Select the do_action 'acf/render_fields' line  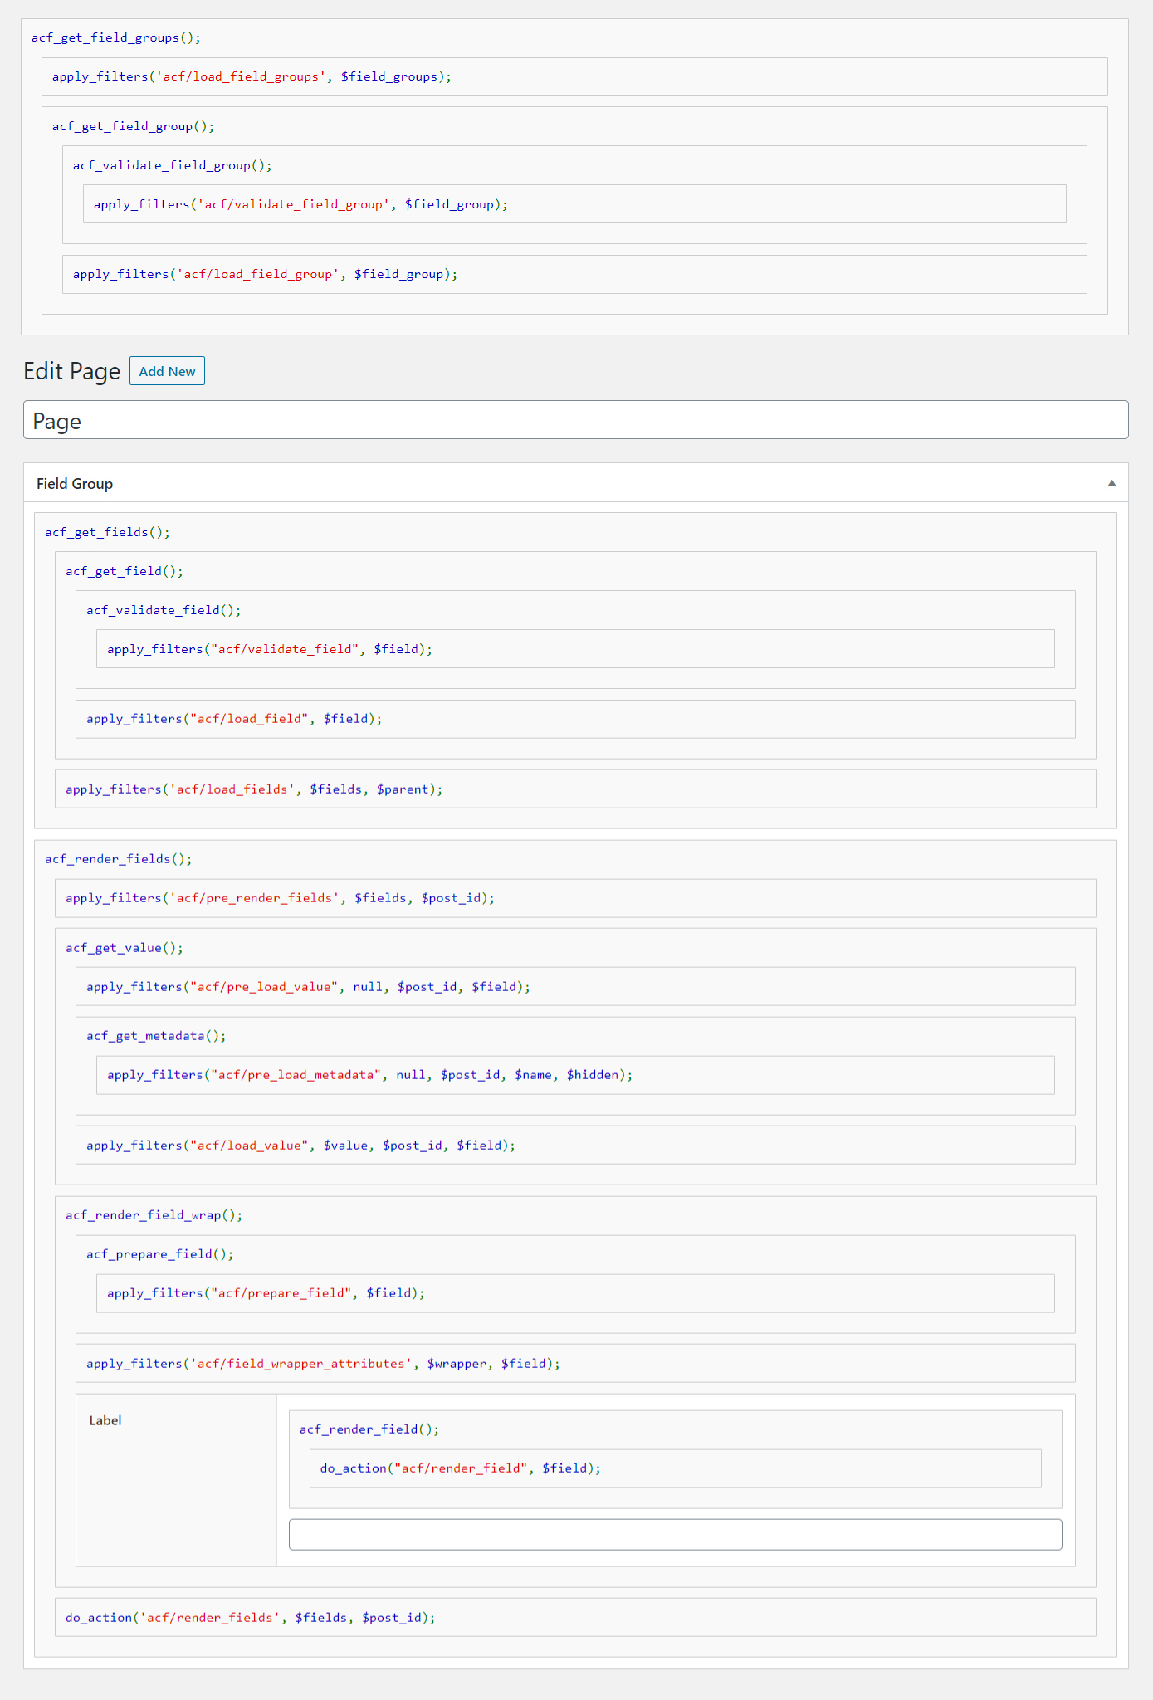coord(575,1618)
